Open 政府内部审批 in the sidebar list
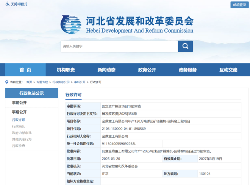This screenshot has width=250, height=185. point(22,133)
